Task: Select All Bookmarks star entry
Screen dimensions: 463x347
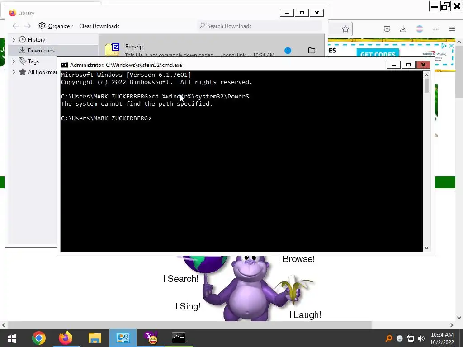Action: tap(38, 72)
